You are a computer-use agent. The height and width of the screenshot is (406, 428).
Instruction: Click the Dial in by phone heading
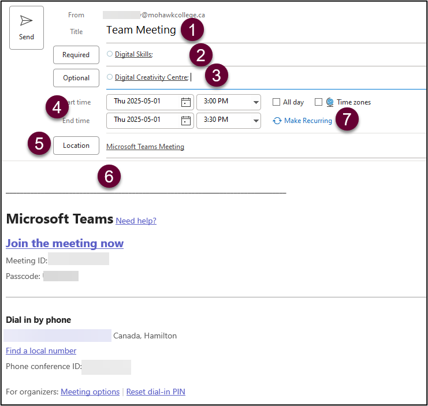coord(39,320)
